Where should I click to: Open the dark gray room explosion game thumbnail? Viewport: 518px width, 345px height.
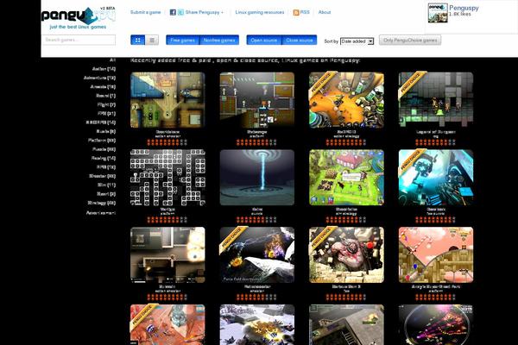[167, 254]
